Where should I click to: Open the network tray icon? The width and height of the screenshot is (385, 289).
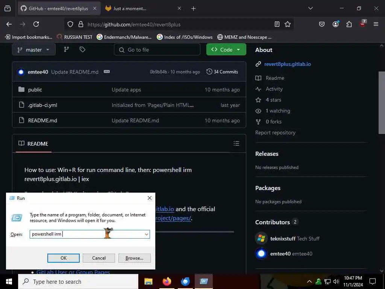click(327, 281)
